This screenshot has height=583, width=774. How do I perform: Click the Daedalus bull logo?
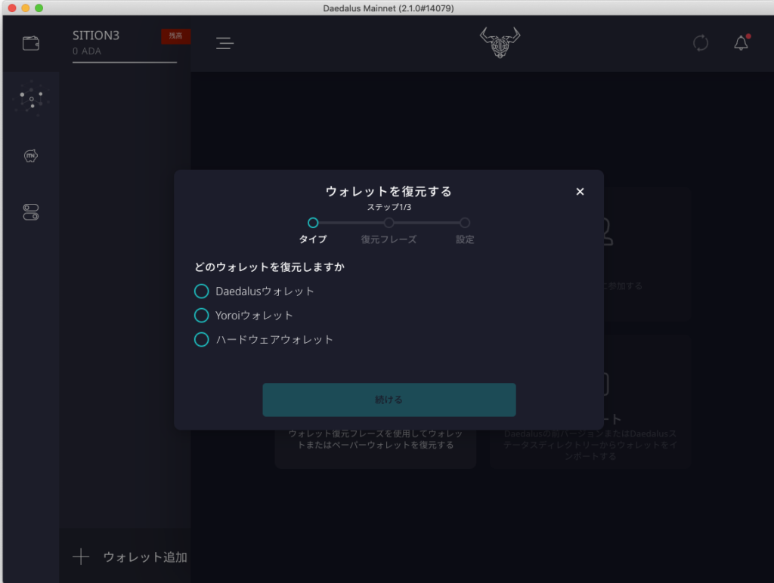pyautogui.click(x=500, y=43)
